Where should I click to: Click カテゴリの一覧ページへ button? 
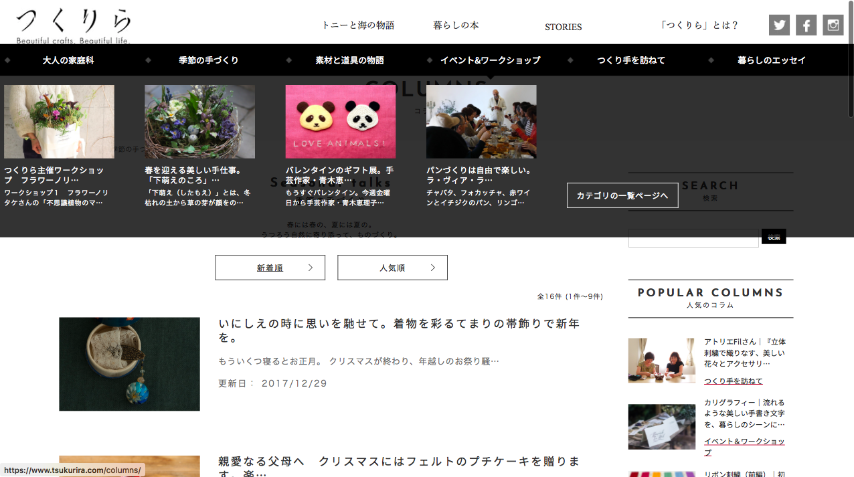coord(622,195)
